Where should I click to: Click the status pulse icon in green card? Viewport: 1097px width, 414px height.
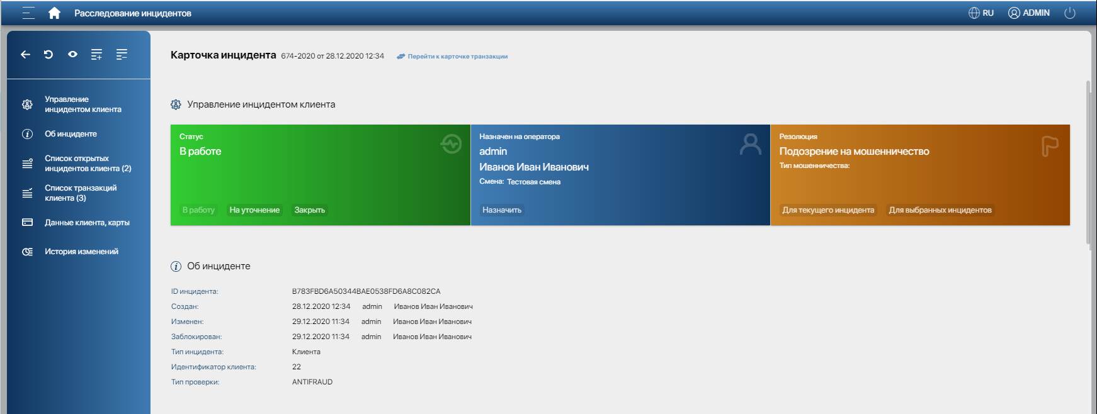tap(451, 144)
